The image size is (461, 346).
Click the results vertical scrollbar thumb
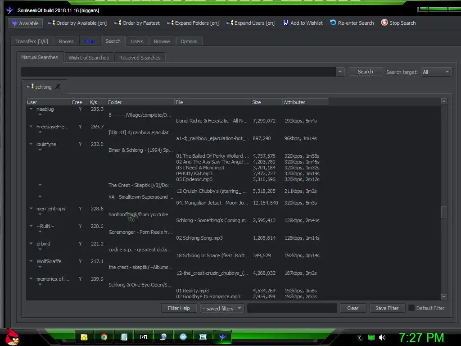tap(444, 212)
